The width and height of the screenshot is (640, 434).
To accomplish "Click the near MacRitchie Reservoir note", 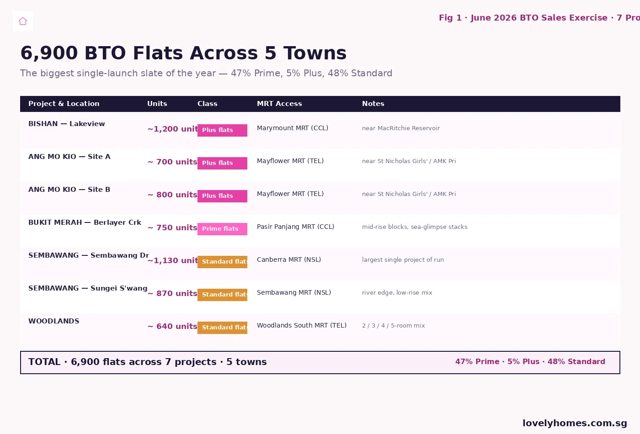I will 401,128.
